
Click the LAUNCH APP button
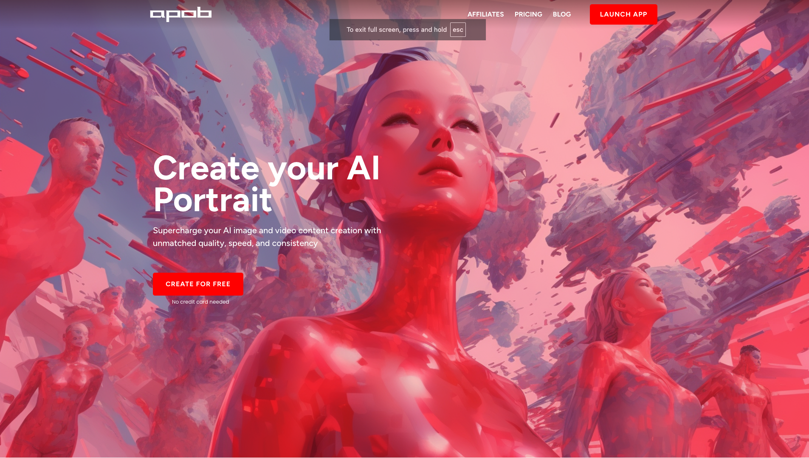[x=623, y=14]
